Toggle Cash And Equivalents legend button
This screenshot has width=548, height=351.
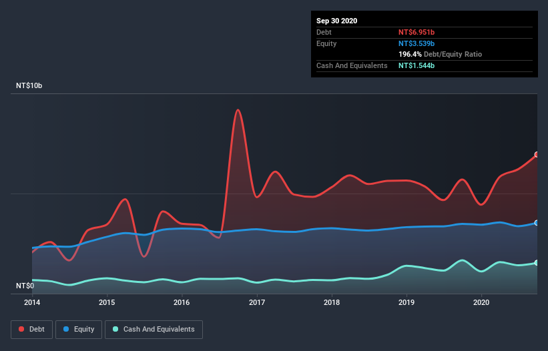tap(154, 330)
